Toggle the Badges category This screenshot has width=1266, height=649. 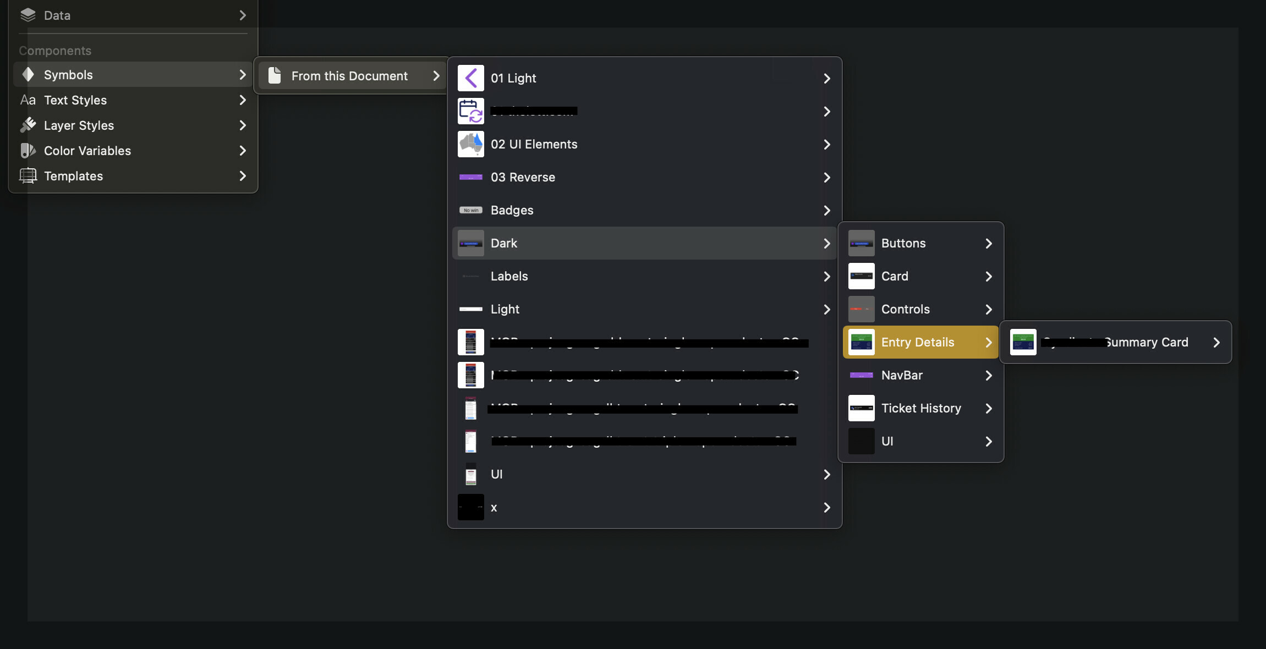[645, 210]
